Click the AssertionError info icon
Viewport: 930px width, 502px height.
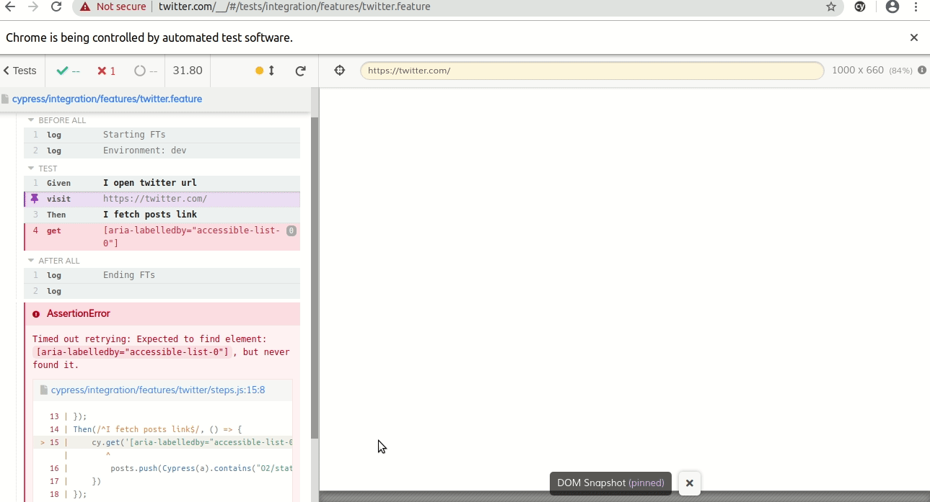coord(36,313)
